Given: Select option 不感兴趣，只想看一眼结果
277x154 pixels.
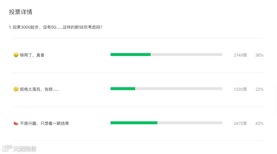Looking at the screenshot, I should tap(44, 123).
